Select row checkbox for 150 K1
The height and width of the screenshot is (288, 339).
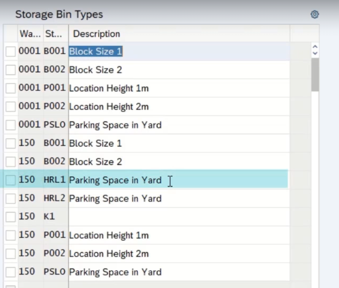pos(11,217)
